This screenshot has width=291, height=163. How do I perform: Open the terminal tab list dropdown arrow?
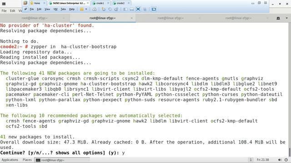point(286,18)
